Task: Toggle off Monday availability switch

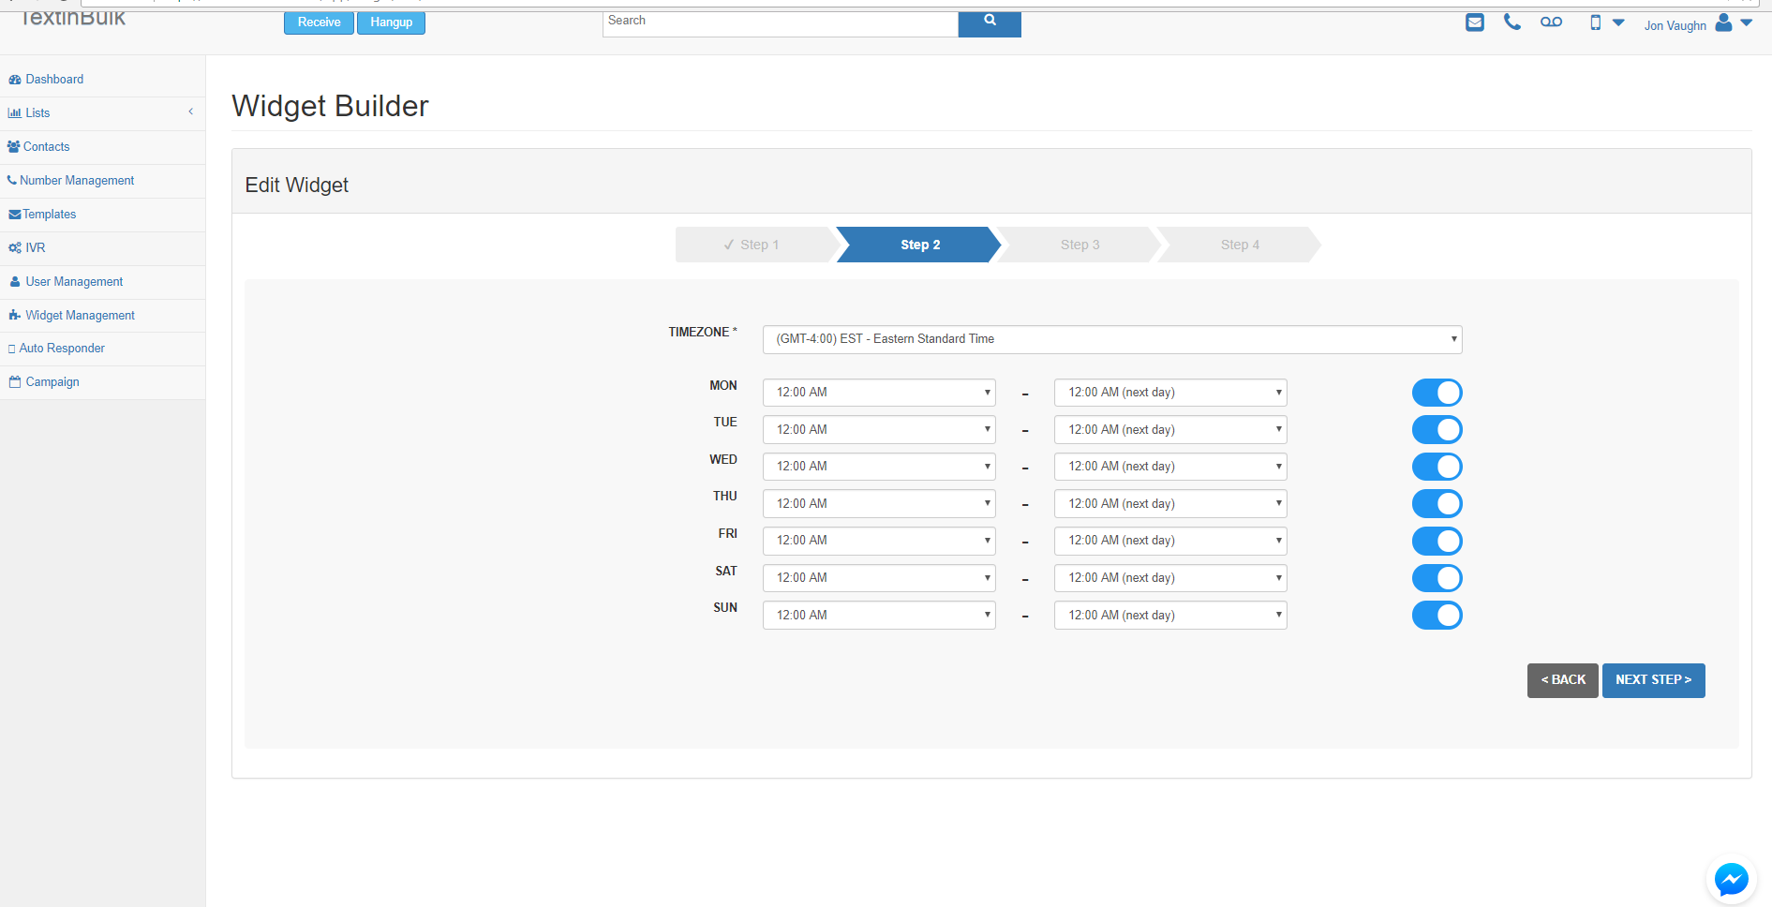Action: click(1437, 393)
